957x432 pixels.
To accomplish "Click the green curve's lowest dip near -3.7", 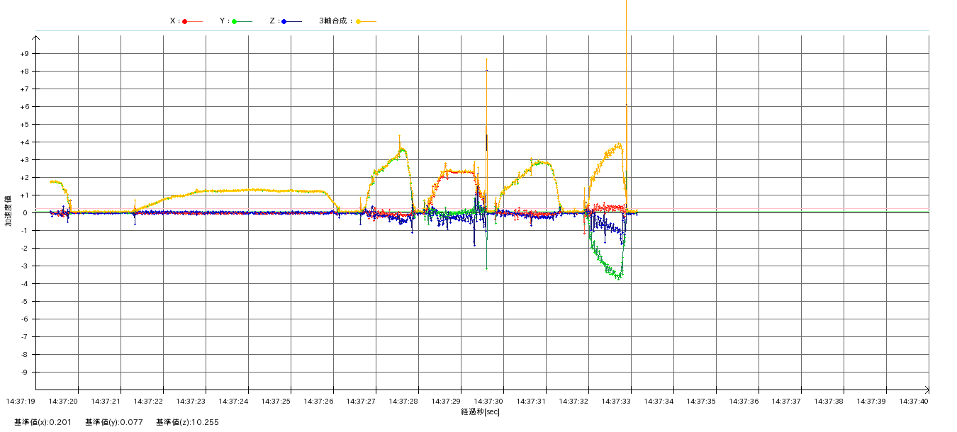I will (x=618, y=278).
